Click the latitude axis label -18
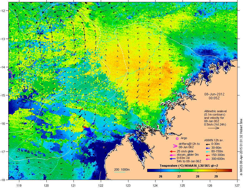Viewport: 243px width, 188px height. tap(3, 180)
